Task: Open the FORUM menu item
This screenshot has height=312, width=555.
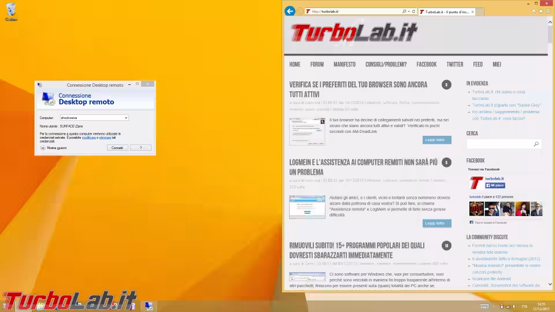Action: pyautogui.click(x=317, y=65)
